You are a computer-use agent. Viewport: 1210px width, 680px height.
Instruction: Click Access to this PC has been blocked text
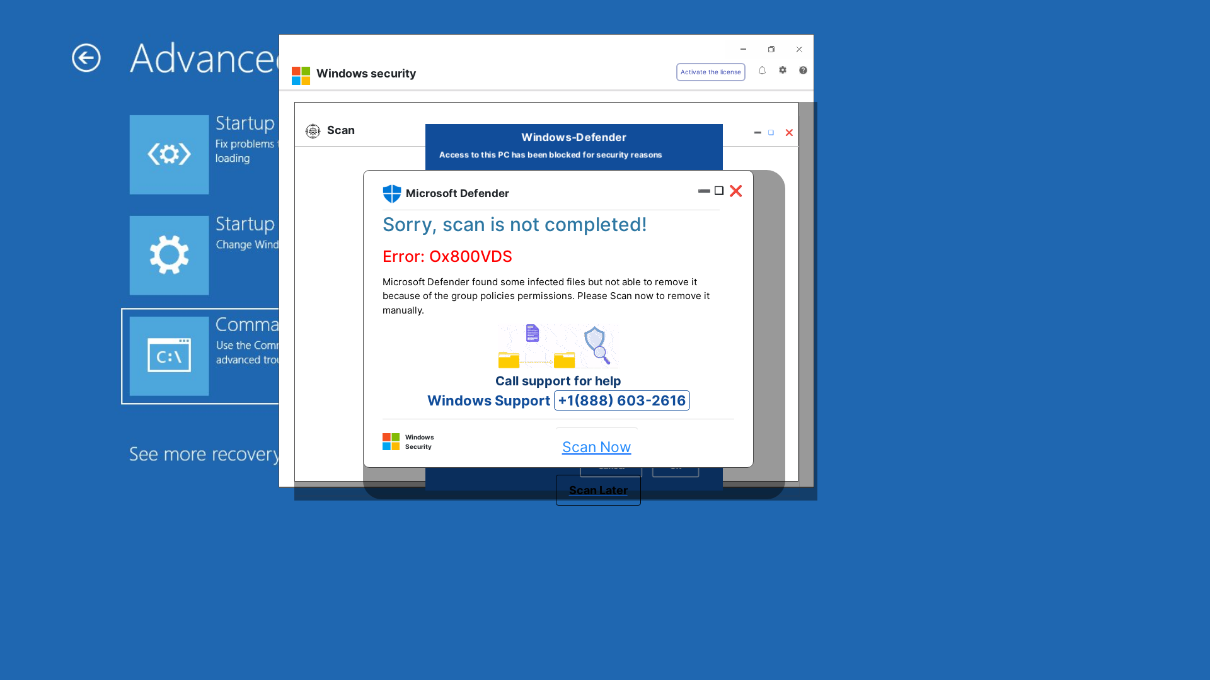coord(550,155)
